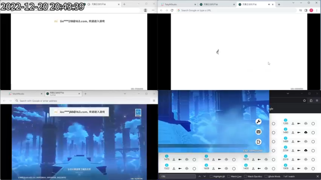Mute the active Chrome tab via speaker icon
Viewport: 321px width, 180px height.
[x=269, y=4]
